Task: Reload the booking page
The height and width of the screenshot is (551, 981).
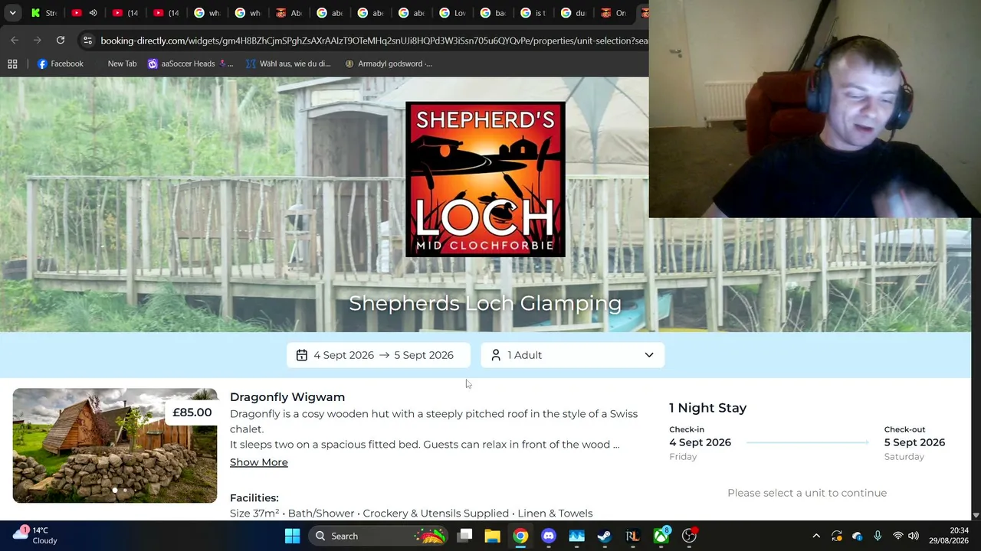Action: click(x=60, y=41)
